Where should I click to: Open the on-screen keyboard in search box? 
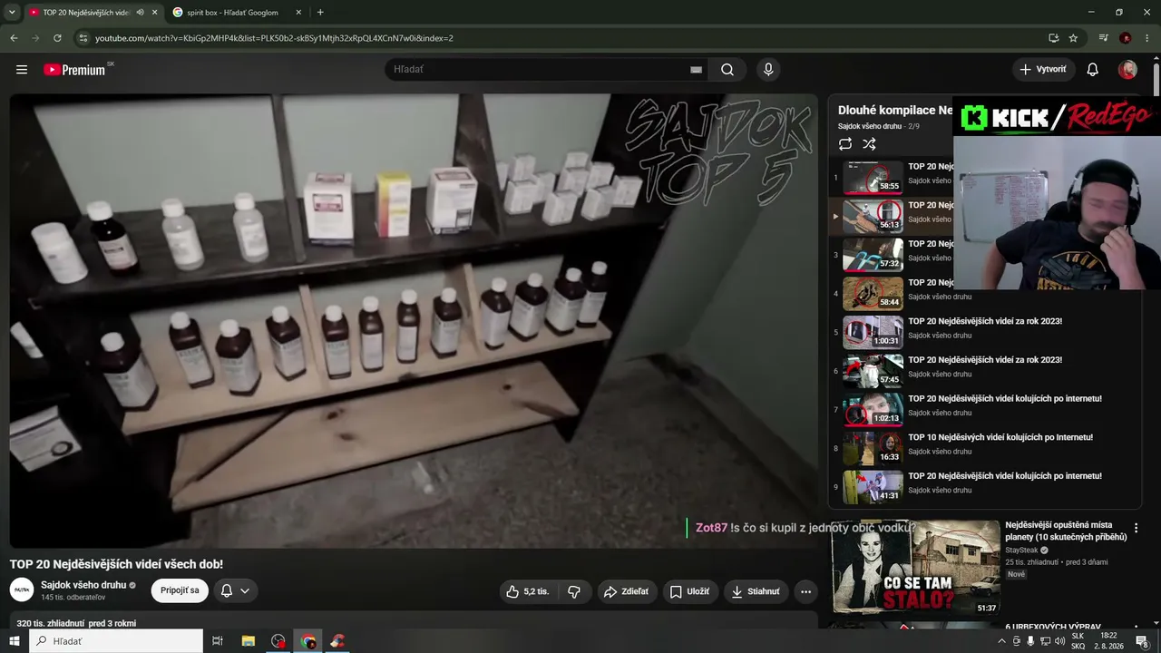coord(696,70)
